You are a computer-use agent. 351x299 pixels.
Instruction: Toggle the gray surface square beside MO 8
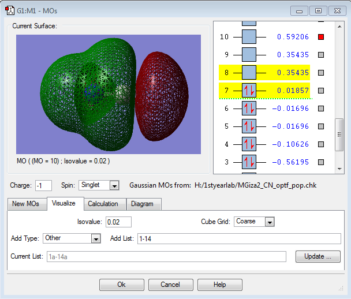point(322,73)
